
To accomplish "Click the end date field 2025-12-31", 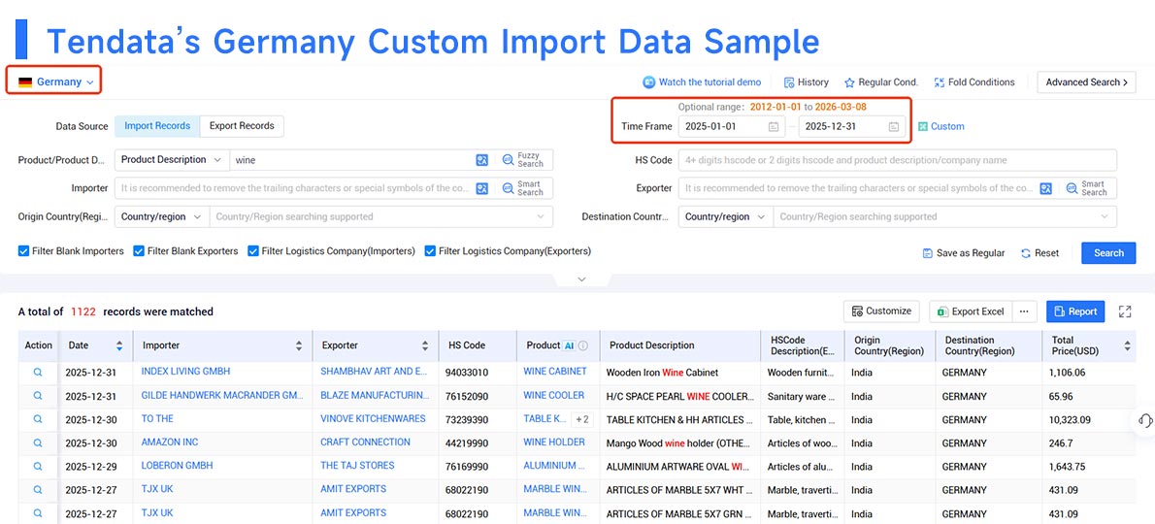I will click(x=852, y=126).
